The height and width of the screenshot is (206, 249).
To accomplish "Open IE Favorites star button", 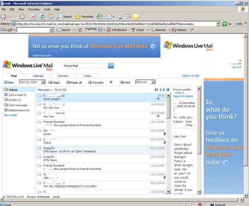I will tap(85, 17).
